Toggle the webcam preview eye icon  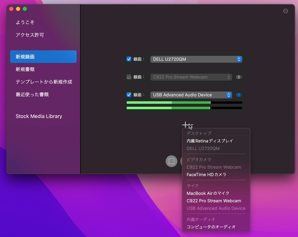tap(239, 77)
